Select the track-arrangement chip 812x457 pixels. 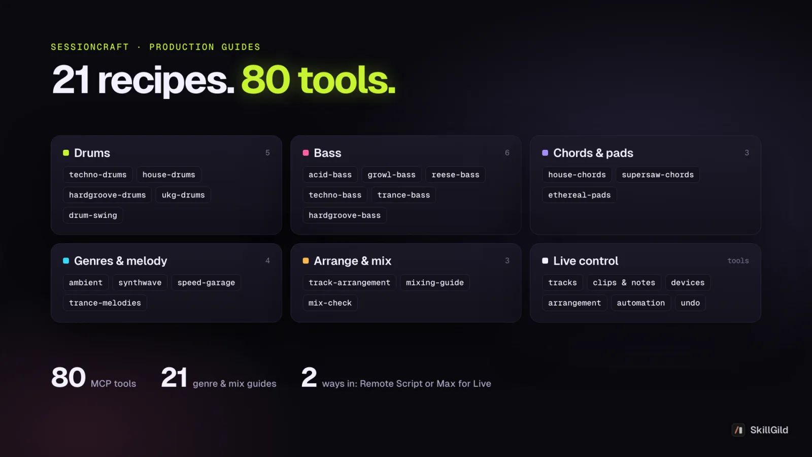pos(349,282)
